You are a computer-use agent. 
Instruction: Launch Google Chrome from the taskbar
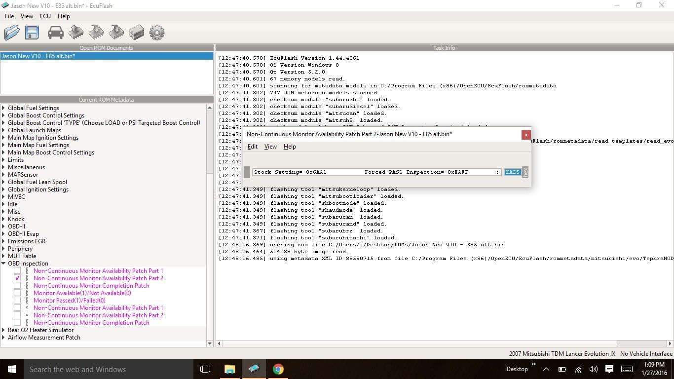click(278, 369)
